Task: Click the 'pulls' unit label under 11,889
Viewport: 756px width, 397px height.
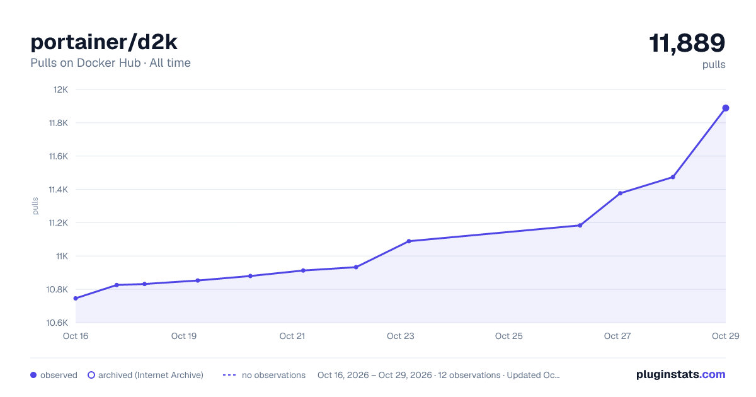Action: tap(714, 65)
